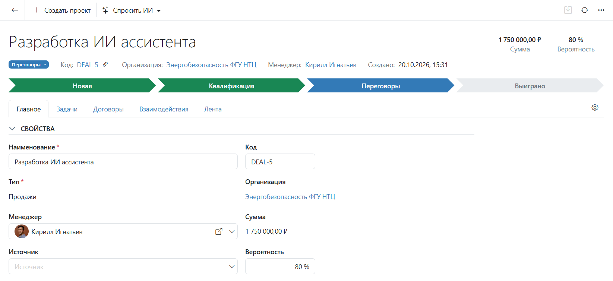The width and height of the screenshot is (613, 281).
Task: Click the 80 % header probability value
Action: tap(576, 40)
